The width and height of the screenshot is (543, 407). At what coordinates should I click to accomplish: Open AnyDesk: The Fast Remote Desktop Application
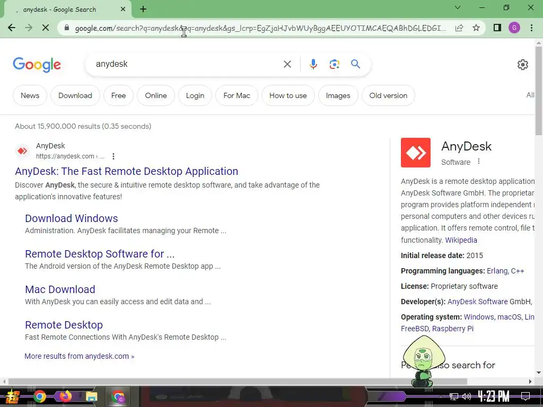pyautogui.click(x=126, y=171)
